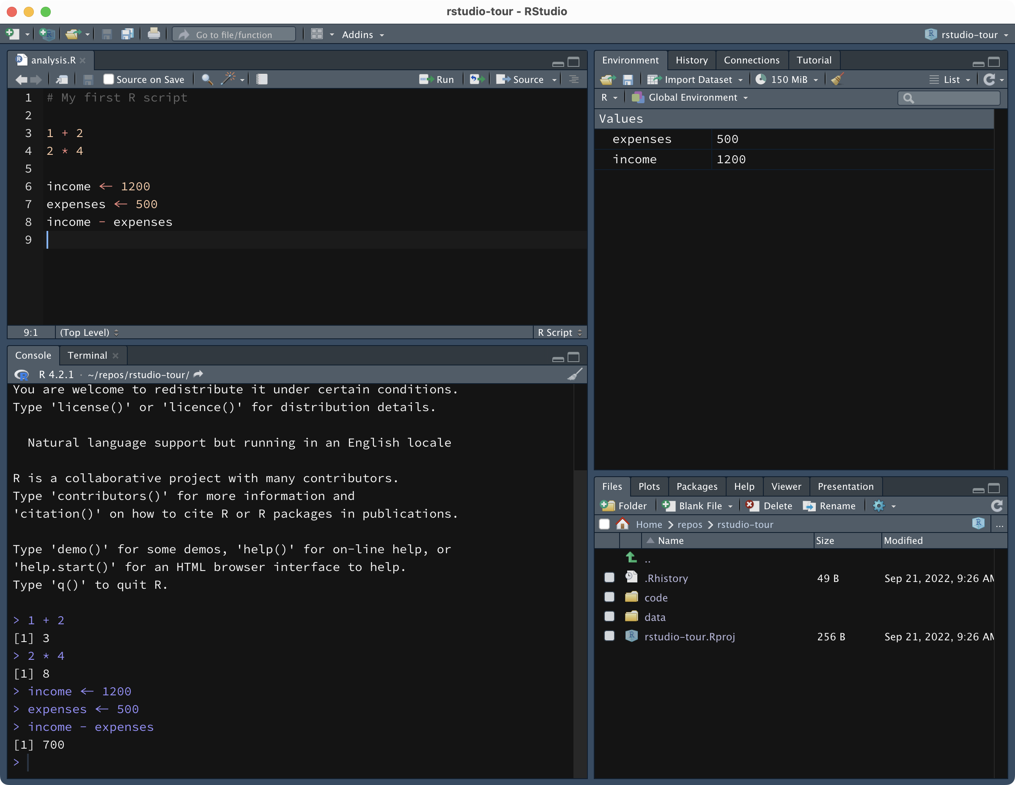
Task: Click the console vertical scrollbar
Action: (580, 581)
